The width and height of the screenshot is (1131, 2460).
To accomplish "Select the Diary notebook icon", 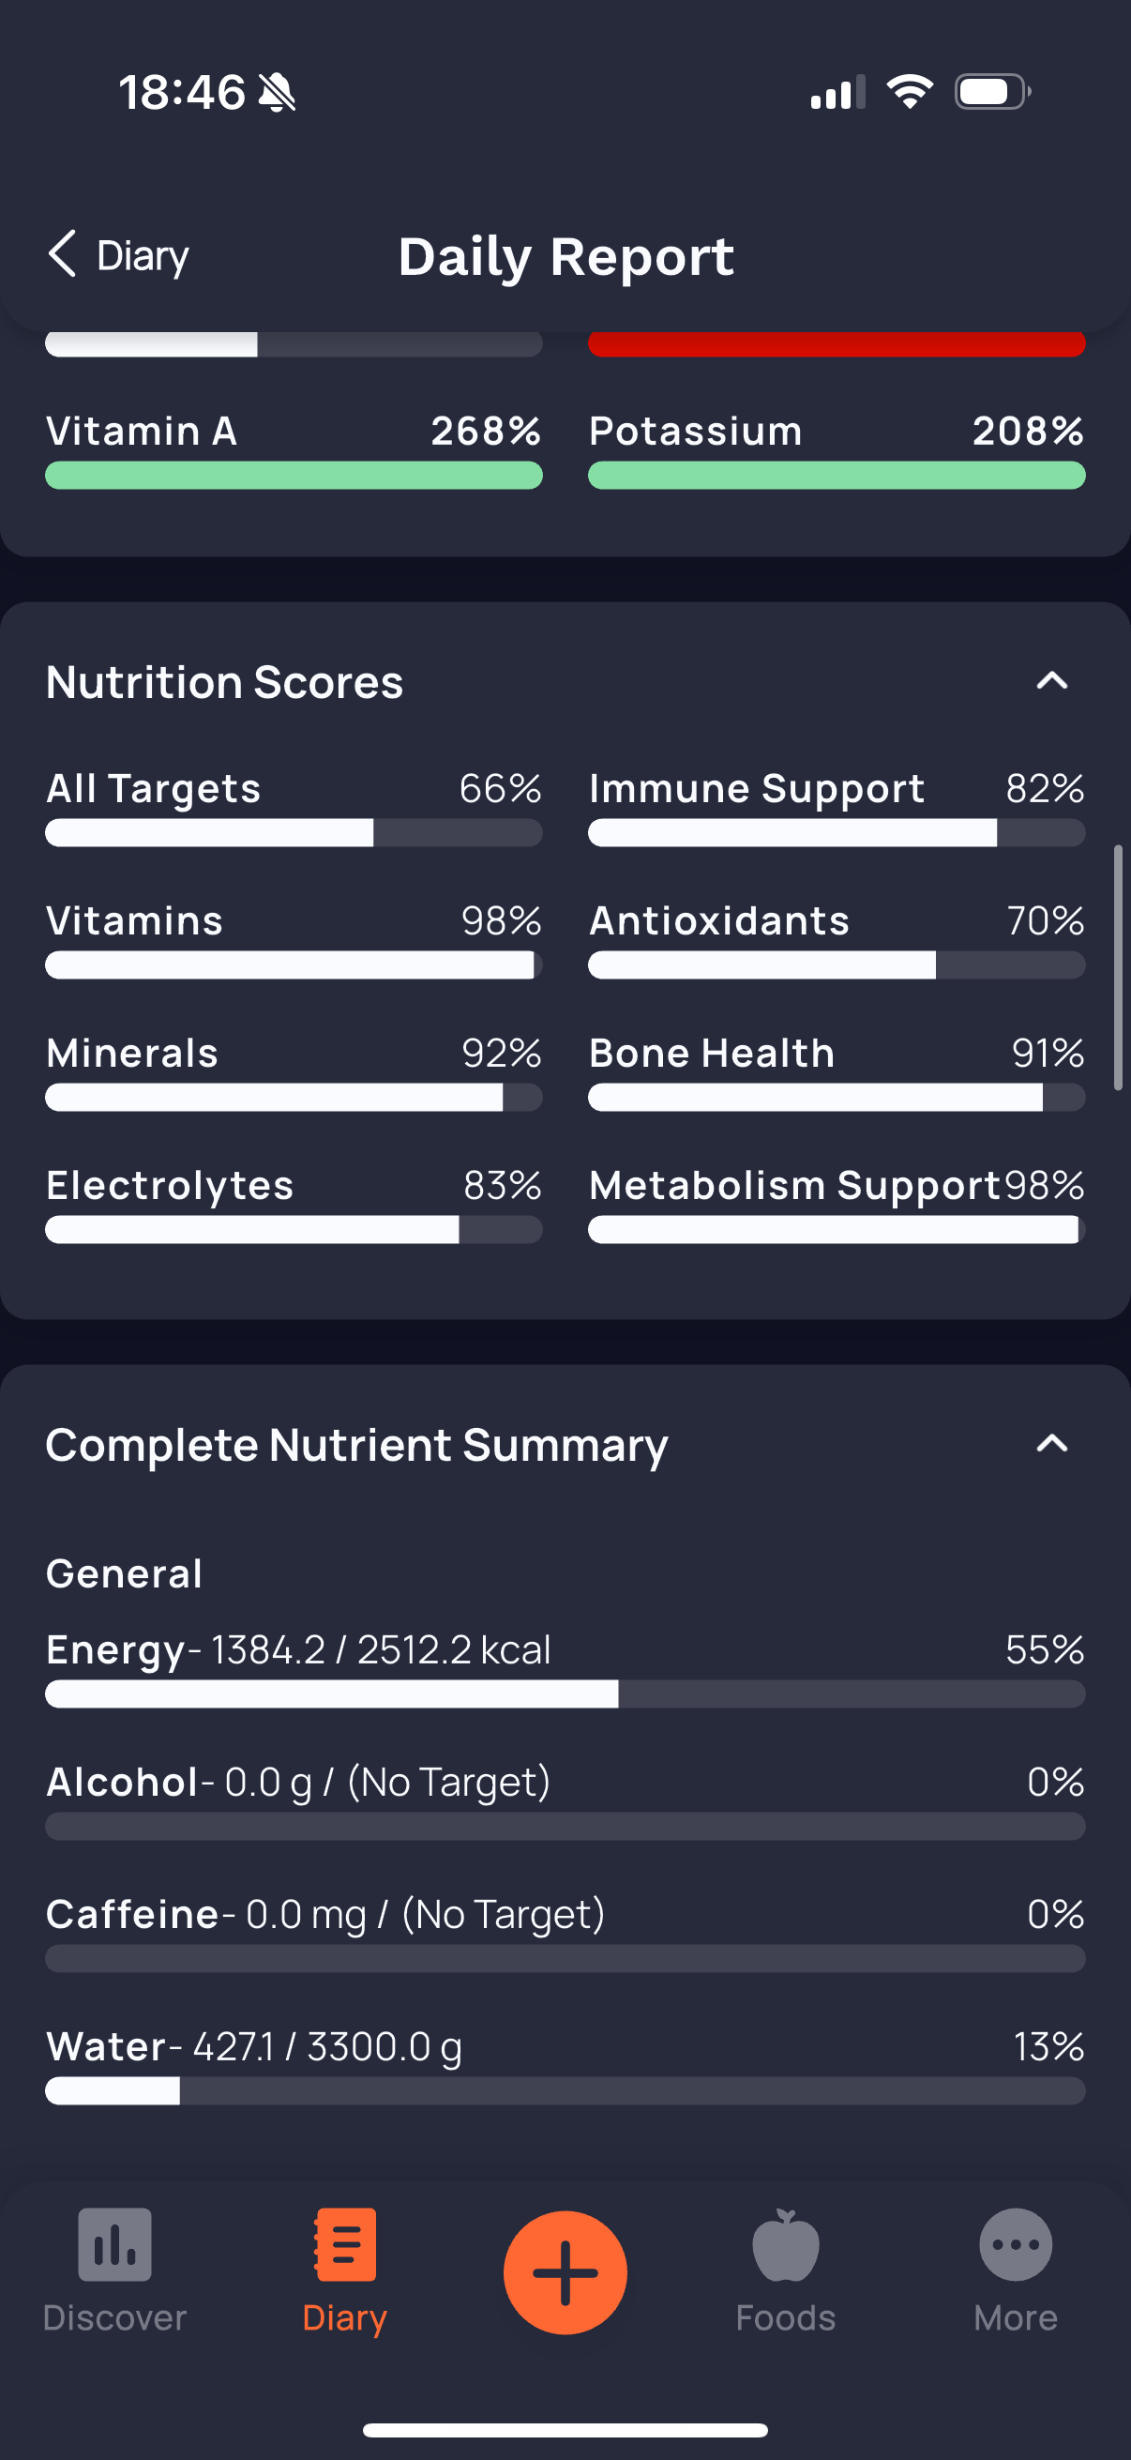I will [344, 2244].
